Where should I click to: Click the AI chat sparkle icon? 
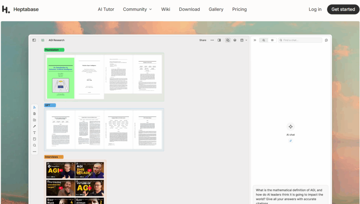(x=290, y=127)
